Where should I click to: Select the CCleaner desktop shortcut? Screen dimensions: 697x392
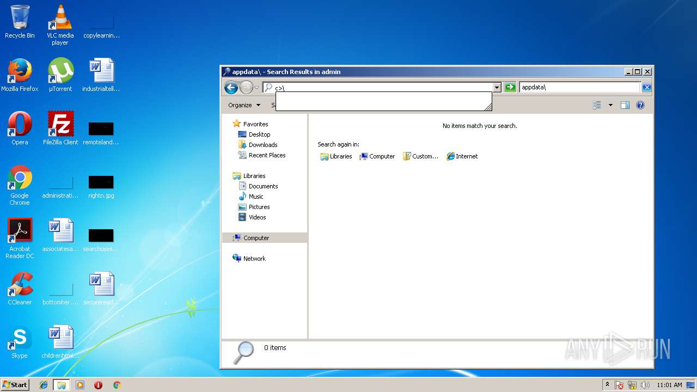coord(20,289)
